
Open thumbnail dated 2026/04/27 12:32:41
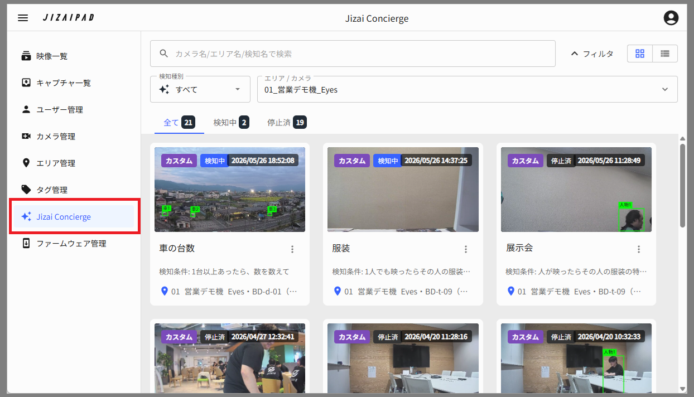[230, 358]
